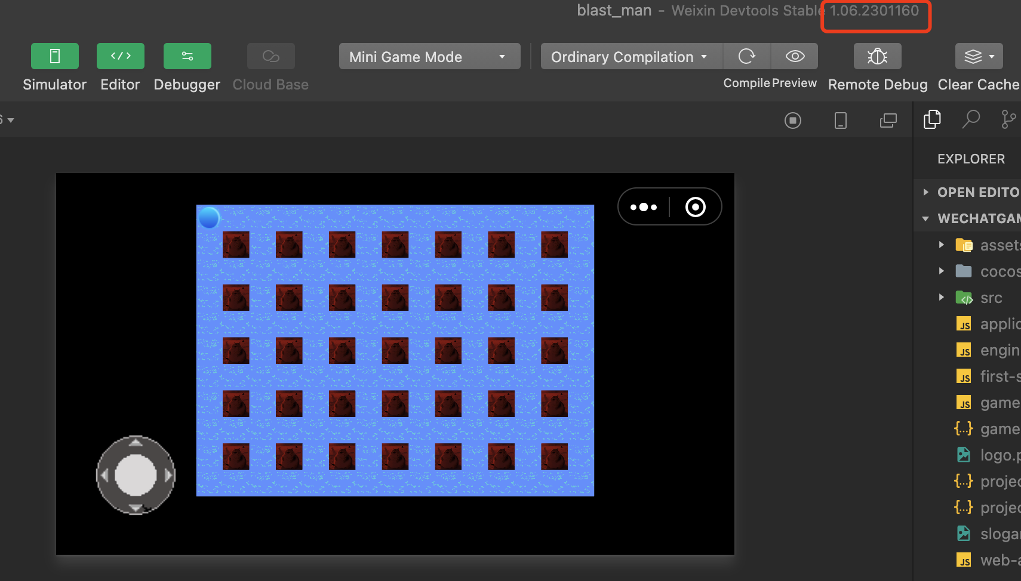Expand the src folder arrow
The image size is (1021, 581).
[x=941, y=297]
